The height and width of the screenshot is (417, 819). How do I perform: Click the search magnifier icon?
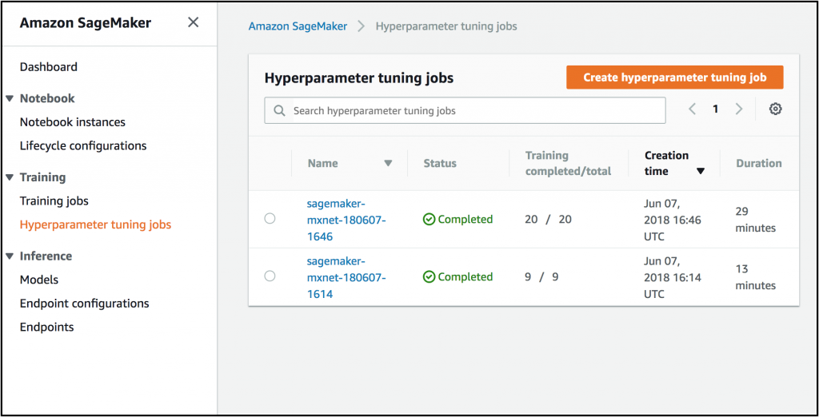(279, 111)
